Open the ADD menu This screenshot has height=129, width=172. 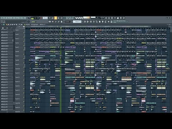6,18
